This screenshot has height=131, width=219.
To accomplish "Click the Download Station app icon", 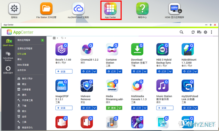I will tap(137, 49).
